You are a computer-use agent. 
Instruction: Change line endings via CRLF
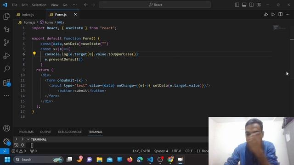[189, 151]
